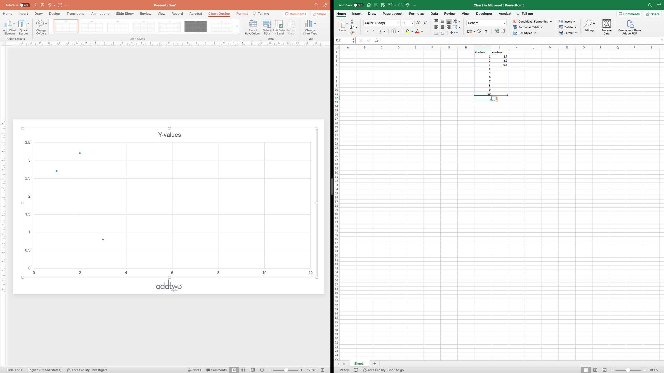664x373 pixels.
Task: Open Formulas tab in Excel
Action: point(416,14)
